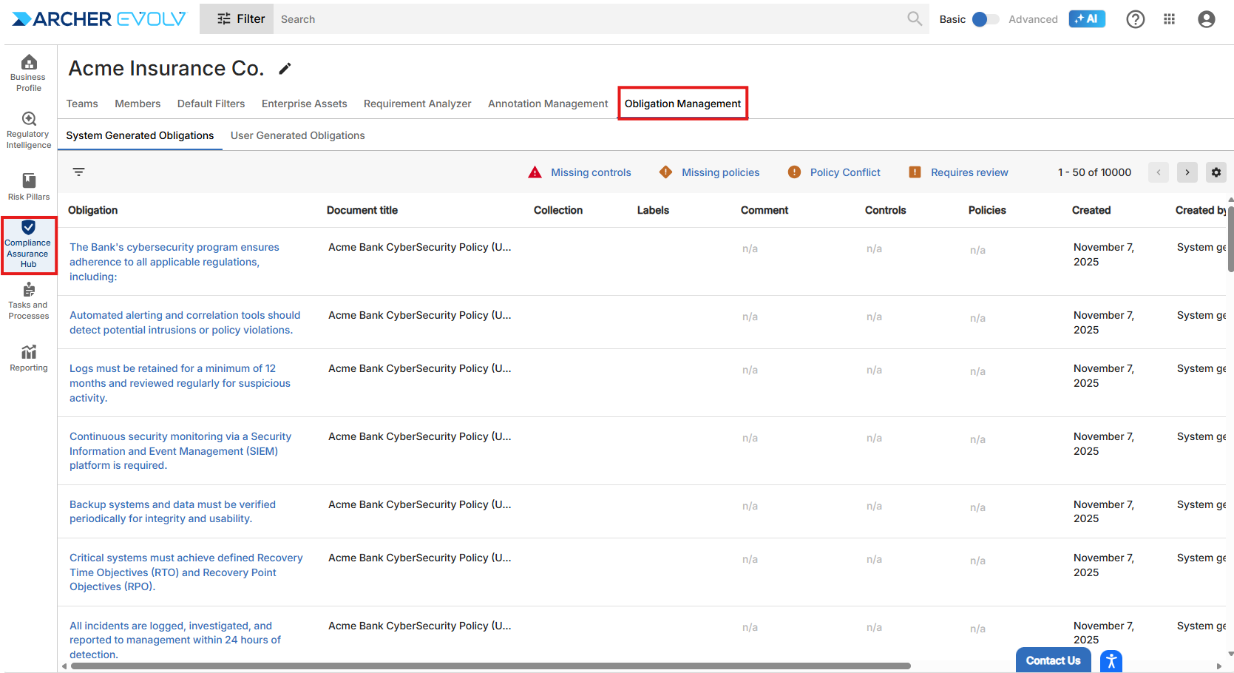Open the Filter panel
The width and height of the screenshot is (1234, 673).
click(240, 19)
